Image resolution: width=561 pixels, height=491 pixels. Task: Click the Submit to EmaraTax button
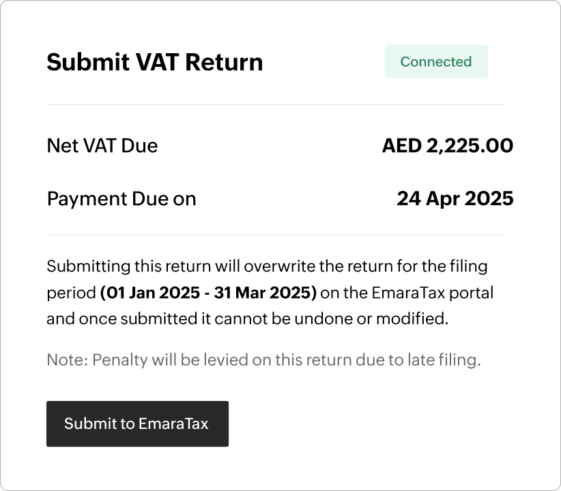[x=136, y=423]
